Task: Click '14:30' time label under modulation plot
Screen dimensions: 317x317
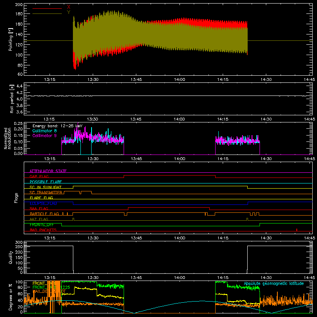Action: 266,159
